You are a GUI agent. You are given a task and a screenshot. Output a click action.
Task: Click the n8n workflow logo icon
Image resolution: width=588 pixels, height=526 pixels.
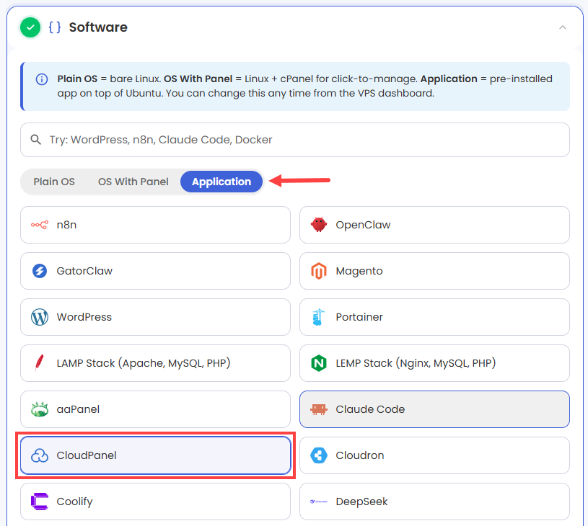point(40,225)
